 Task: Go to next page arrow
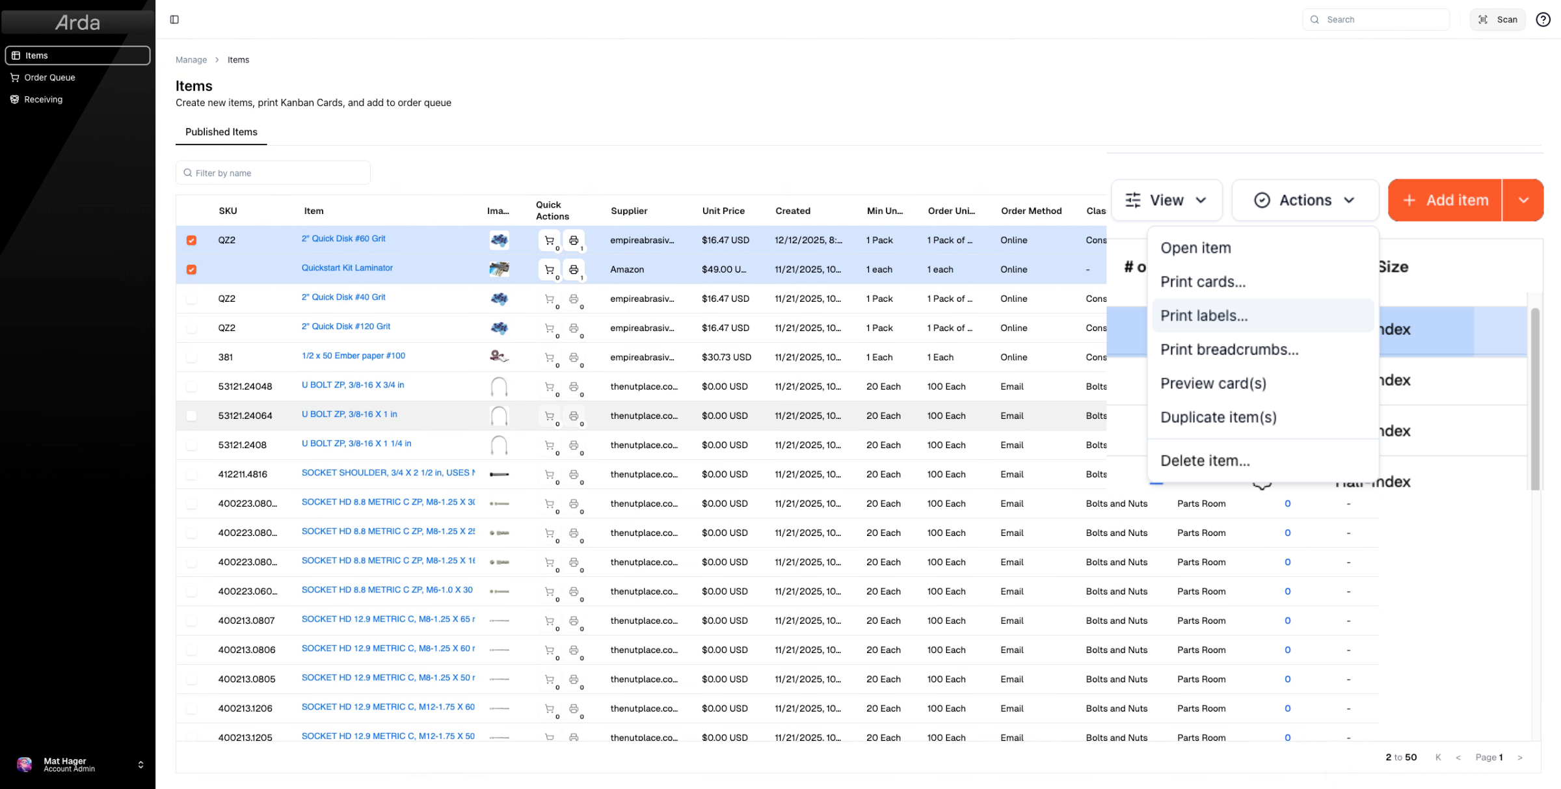coord(1520,758)
